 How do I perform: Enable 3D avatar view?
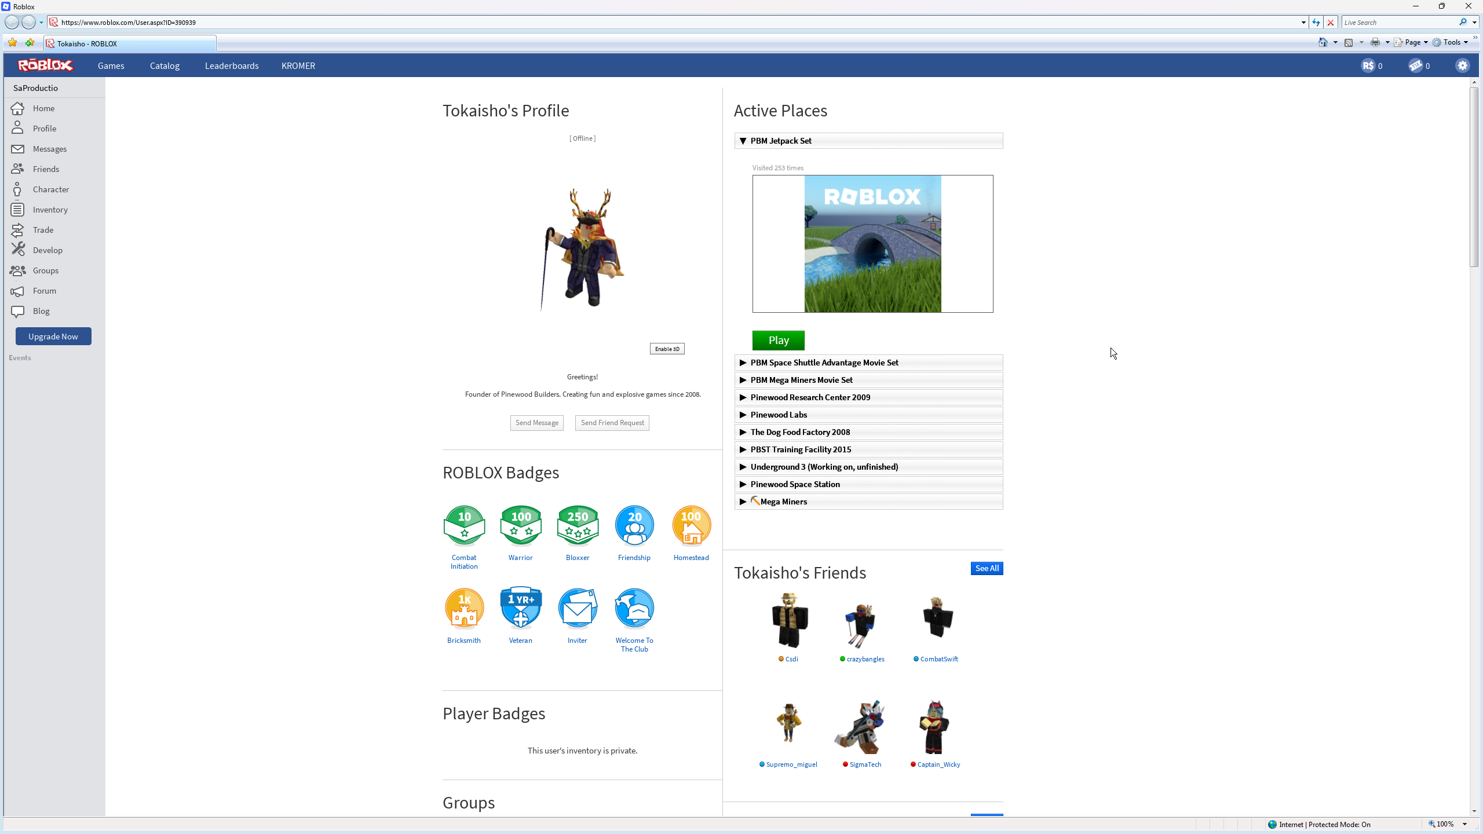(x=667, y=349)
